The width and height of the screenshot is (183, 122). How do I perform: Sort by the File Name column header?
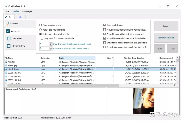point(22,58)
